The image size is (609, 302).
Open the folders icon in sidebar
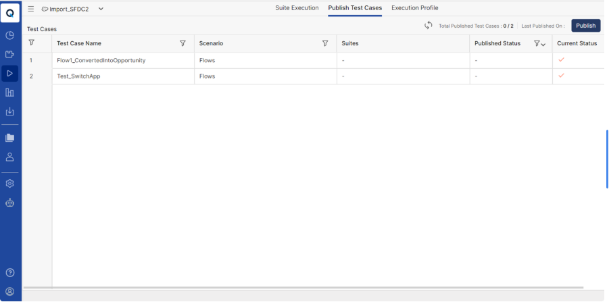click(9, 138)
